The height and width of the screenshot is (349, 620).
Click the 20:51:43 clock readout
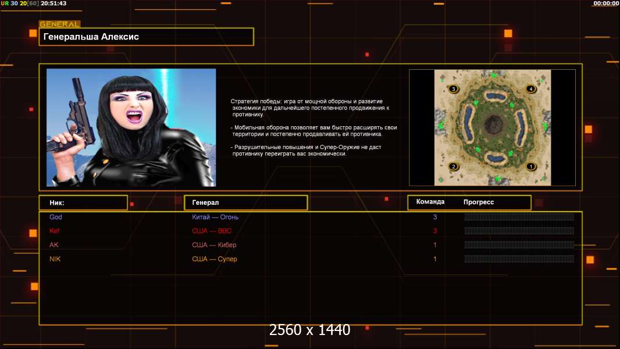pos(54,3)
